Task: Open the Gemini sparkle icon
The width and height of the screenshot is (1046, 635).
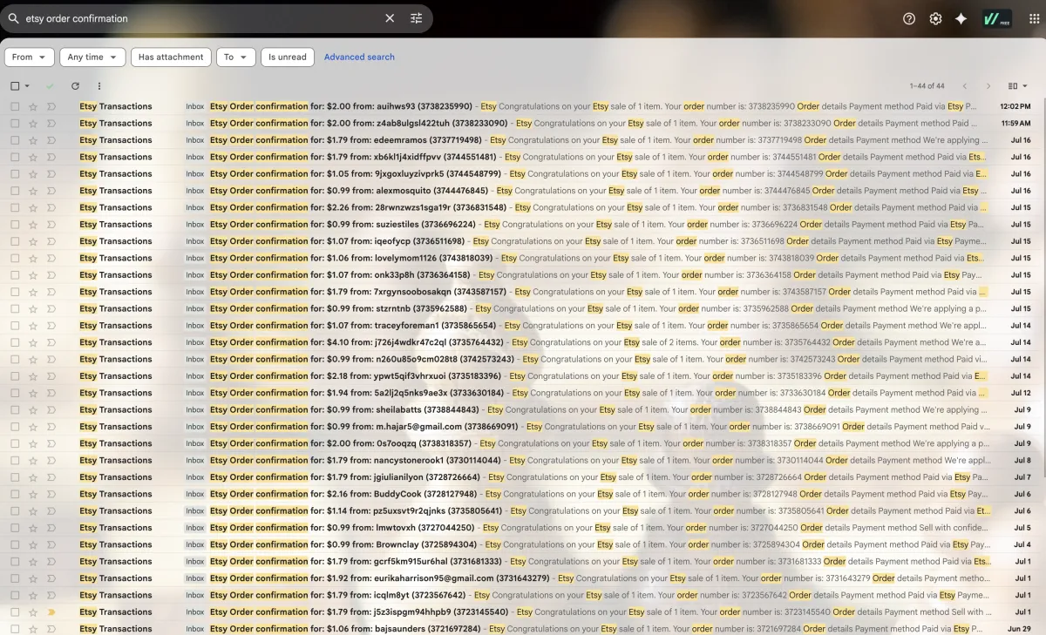Action: click(x=961, y=18)
